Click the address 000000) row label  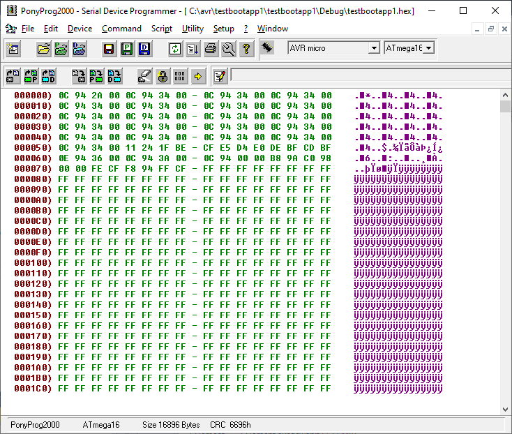point(33,96)
